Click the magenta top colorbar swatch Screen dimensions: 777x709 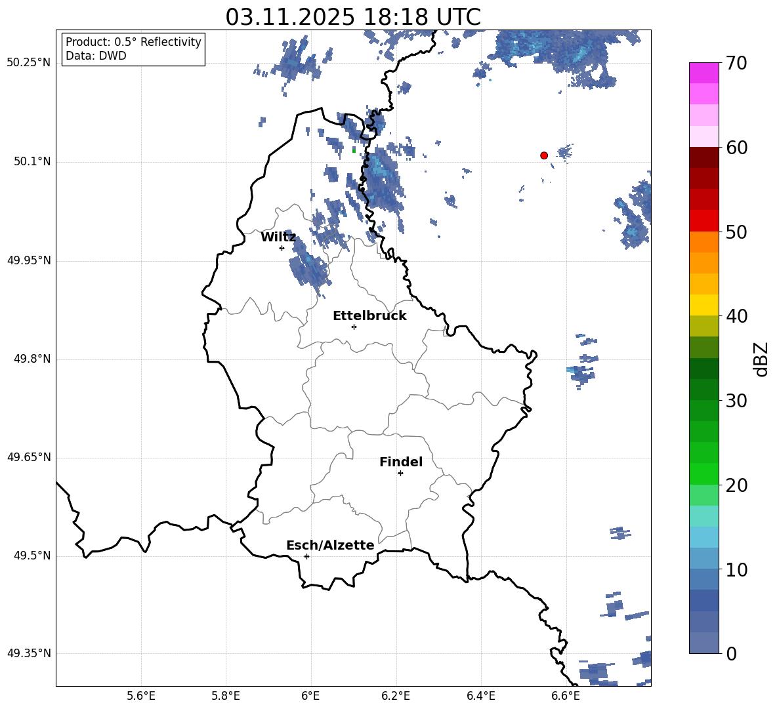pyautogui.click(x=704, y=73)
